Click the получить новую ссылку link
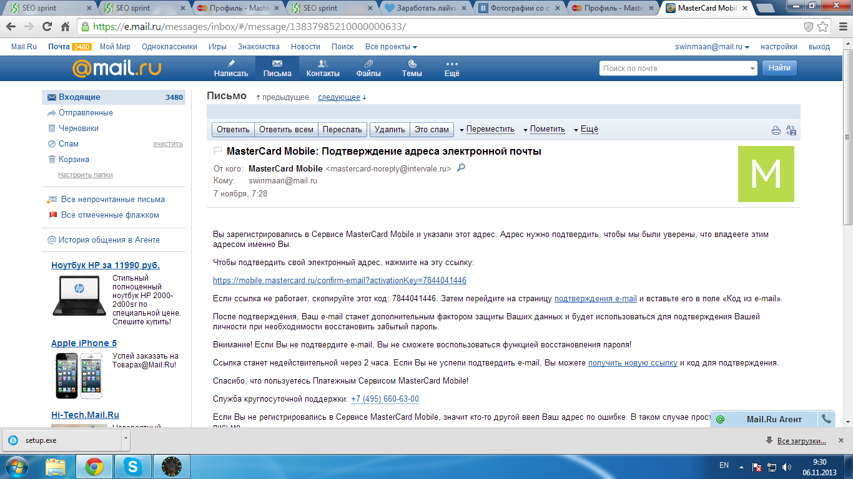Image resolution: width=853 pixels, height=479 pixels. tap(633, 363)
